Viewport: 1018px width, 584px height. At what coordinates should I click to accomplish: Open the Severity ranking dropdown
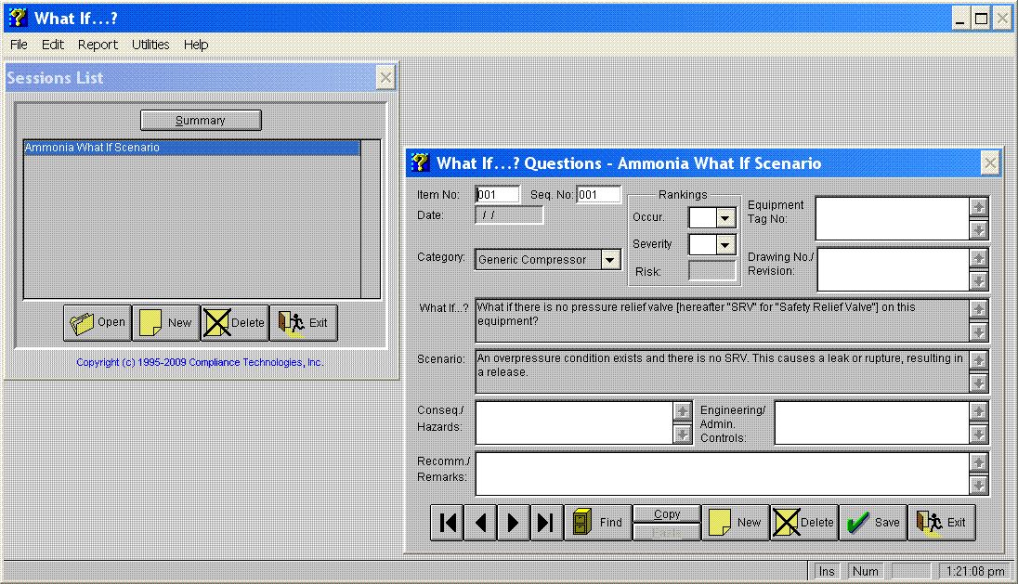point(725,244)
